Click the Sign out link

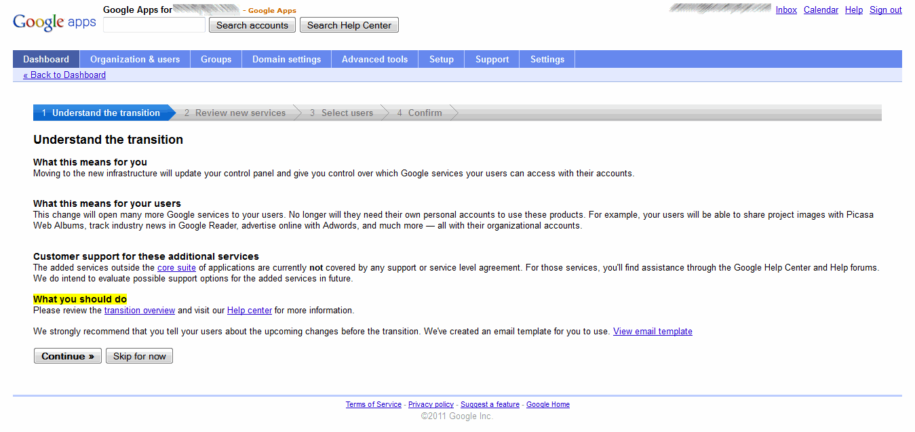tap(886, 10)
